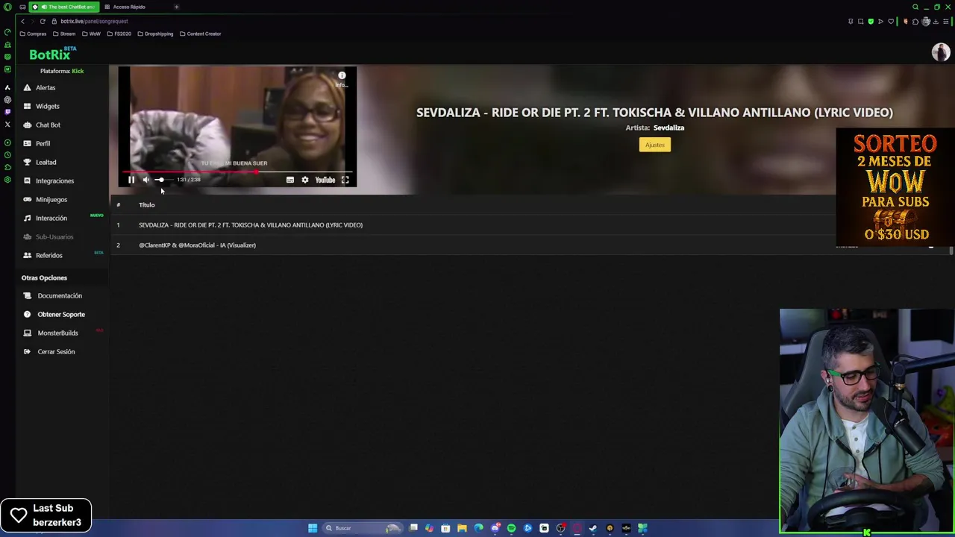Image resolution: width=955 pixels, height=537 pixels.
Task: Open Referidos section
Action: click(x=49, y=255)
